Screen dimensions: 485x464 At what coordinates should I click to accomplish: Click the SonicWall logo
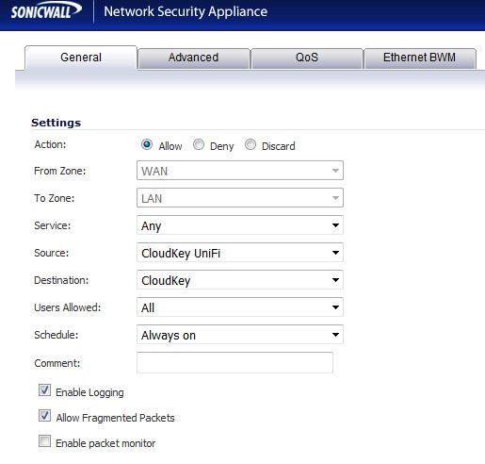point(46,11)
